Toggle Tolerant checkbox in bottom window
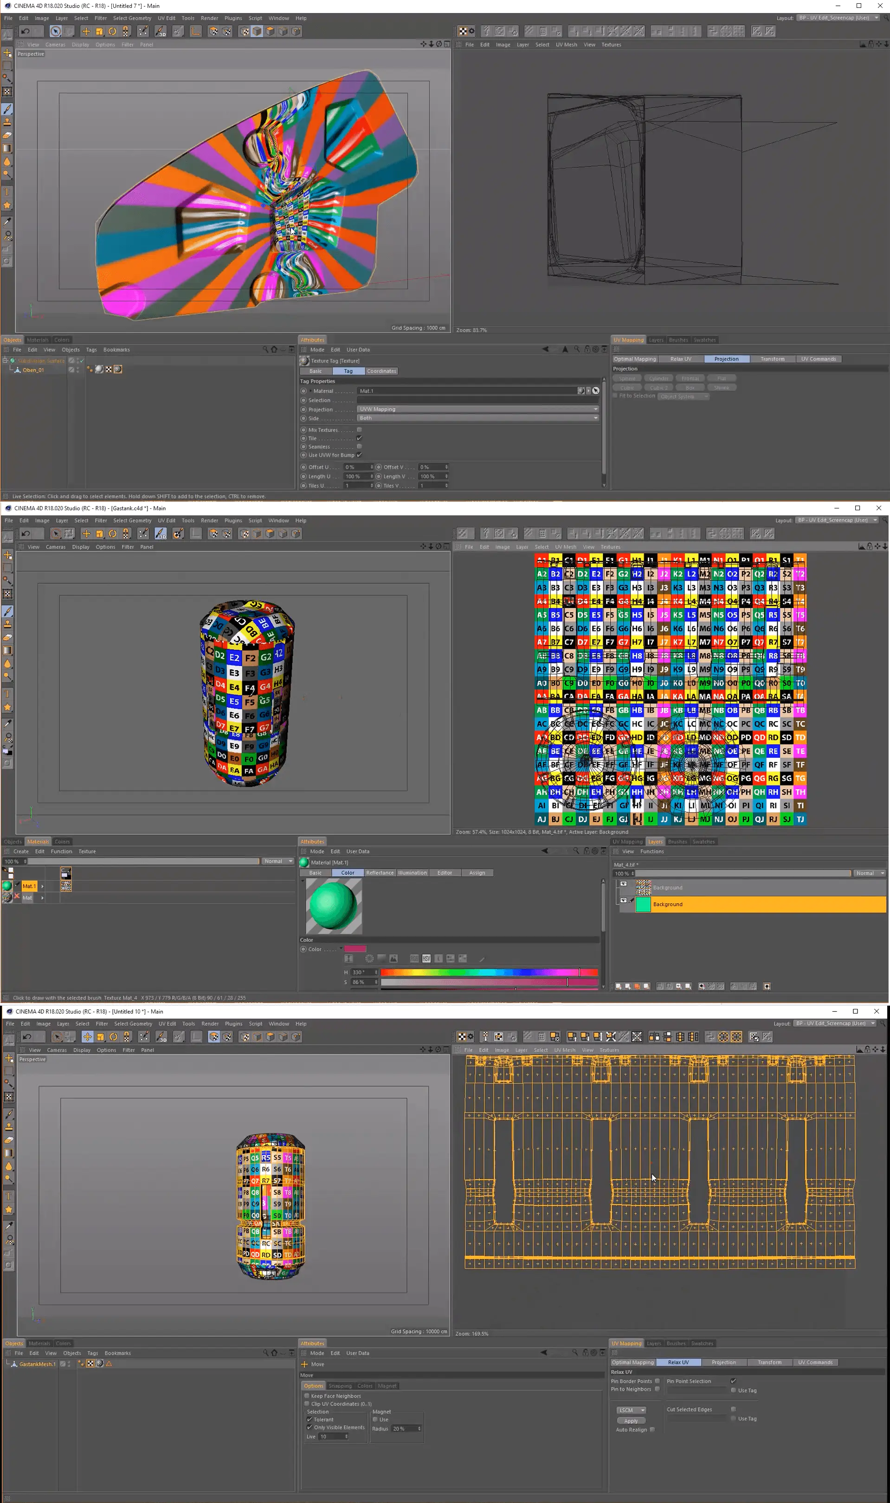The height and width of the screenshot is (1503, 890). pyautogui.click(x=310, y=1419)
